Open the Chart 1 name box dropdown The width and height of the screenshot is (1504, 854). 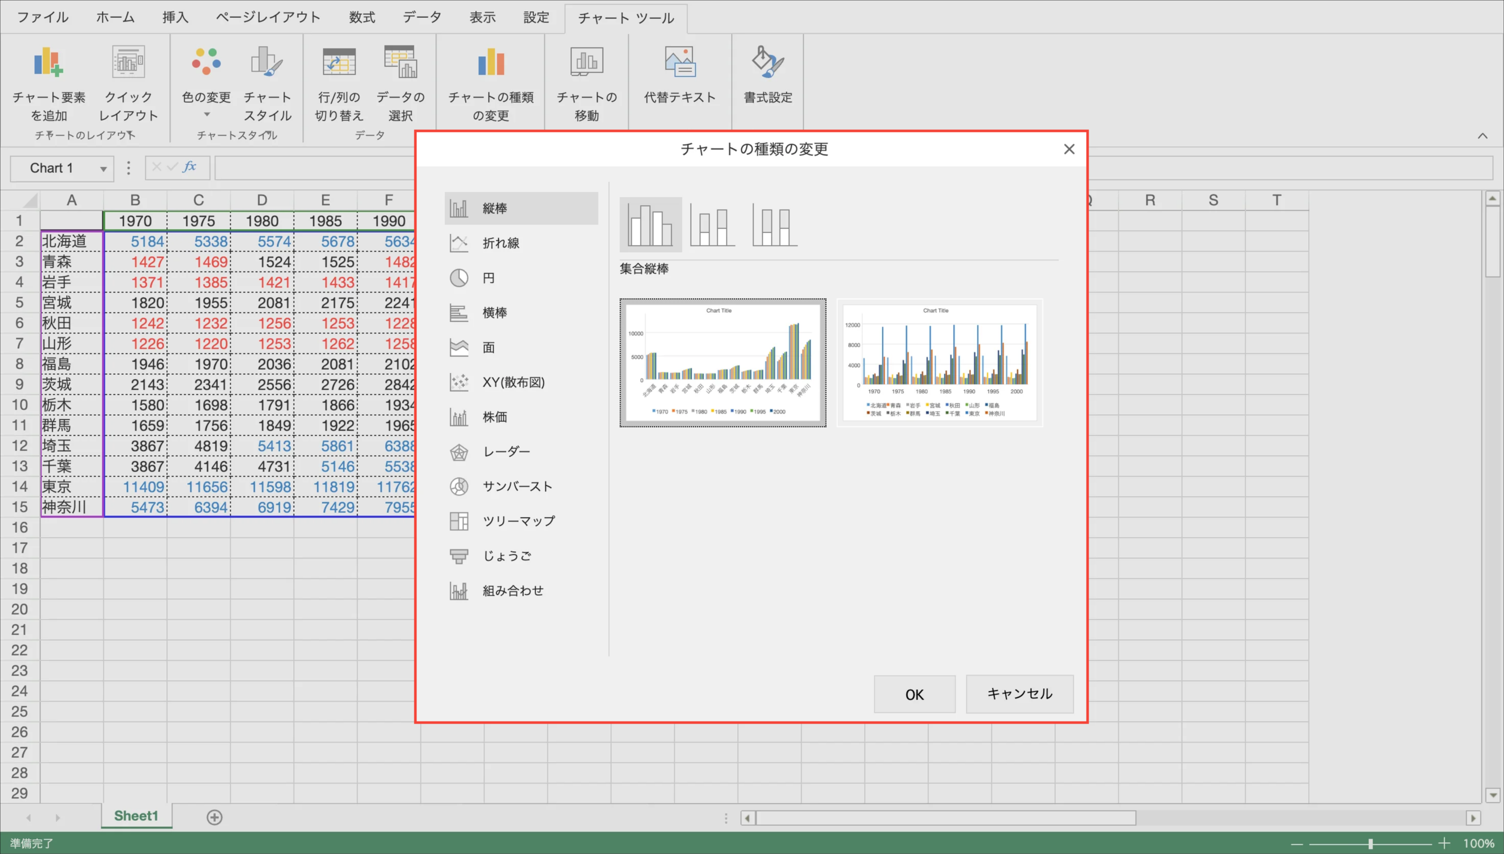103,169
